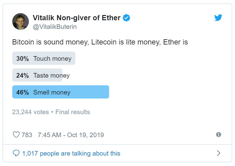Open Vitalik's profile picture
The width and height of the screenshot is (235, 166).
tap(21, 21)
